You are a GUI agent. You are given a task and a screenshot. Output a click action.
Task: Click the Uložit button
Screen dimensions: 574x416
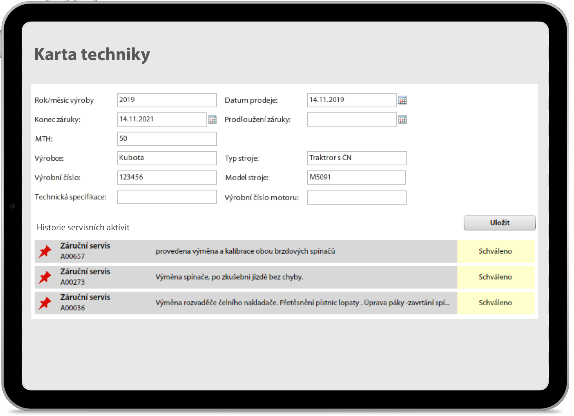point(499,223)
